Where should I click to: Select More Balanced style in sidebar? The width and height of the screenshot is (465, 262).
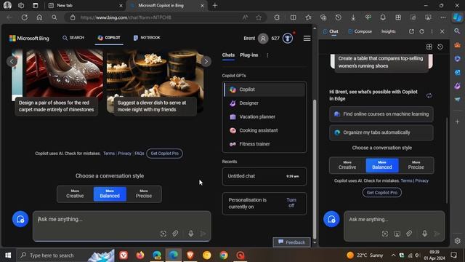(x=382, y=165)
